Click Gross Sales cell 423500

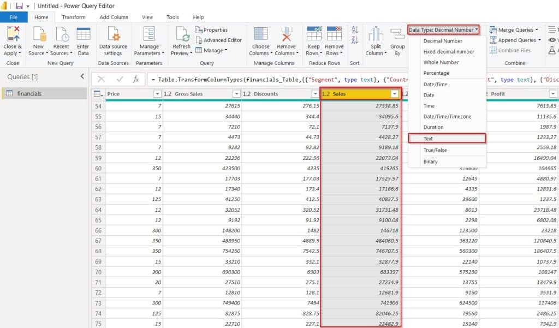[202, 168]
